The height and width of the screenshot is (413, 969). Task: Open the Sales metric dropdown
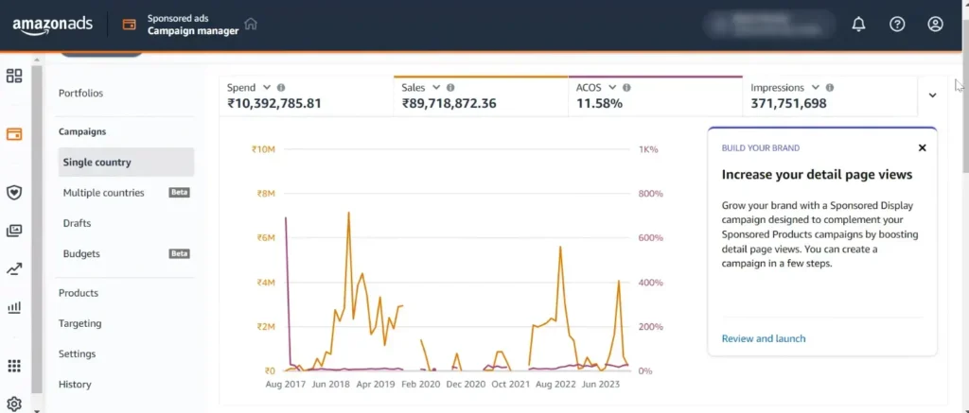[435, 87]
